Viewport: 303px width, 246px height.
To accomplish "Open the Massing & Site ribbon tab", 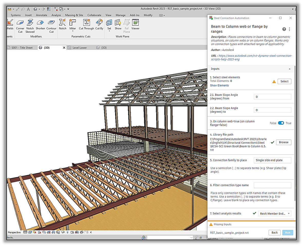I will click(x=74, y=15).
